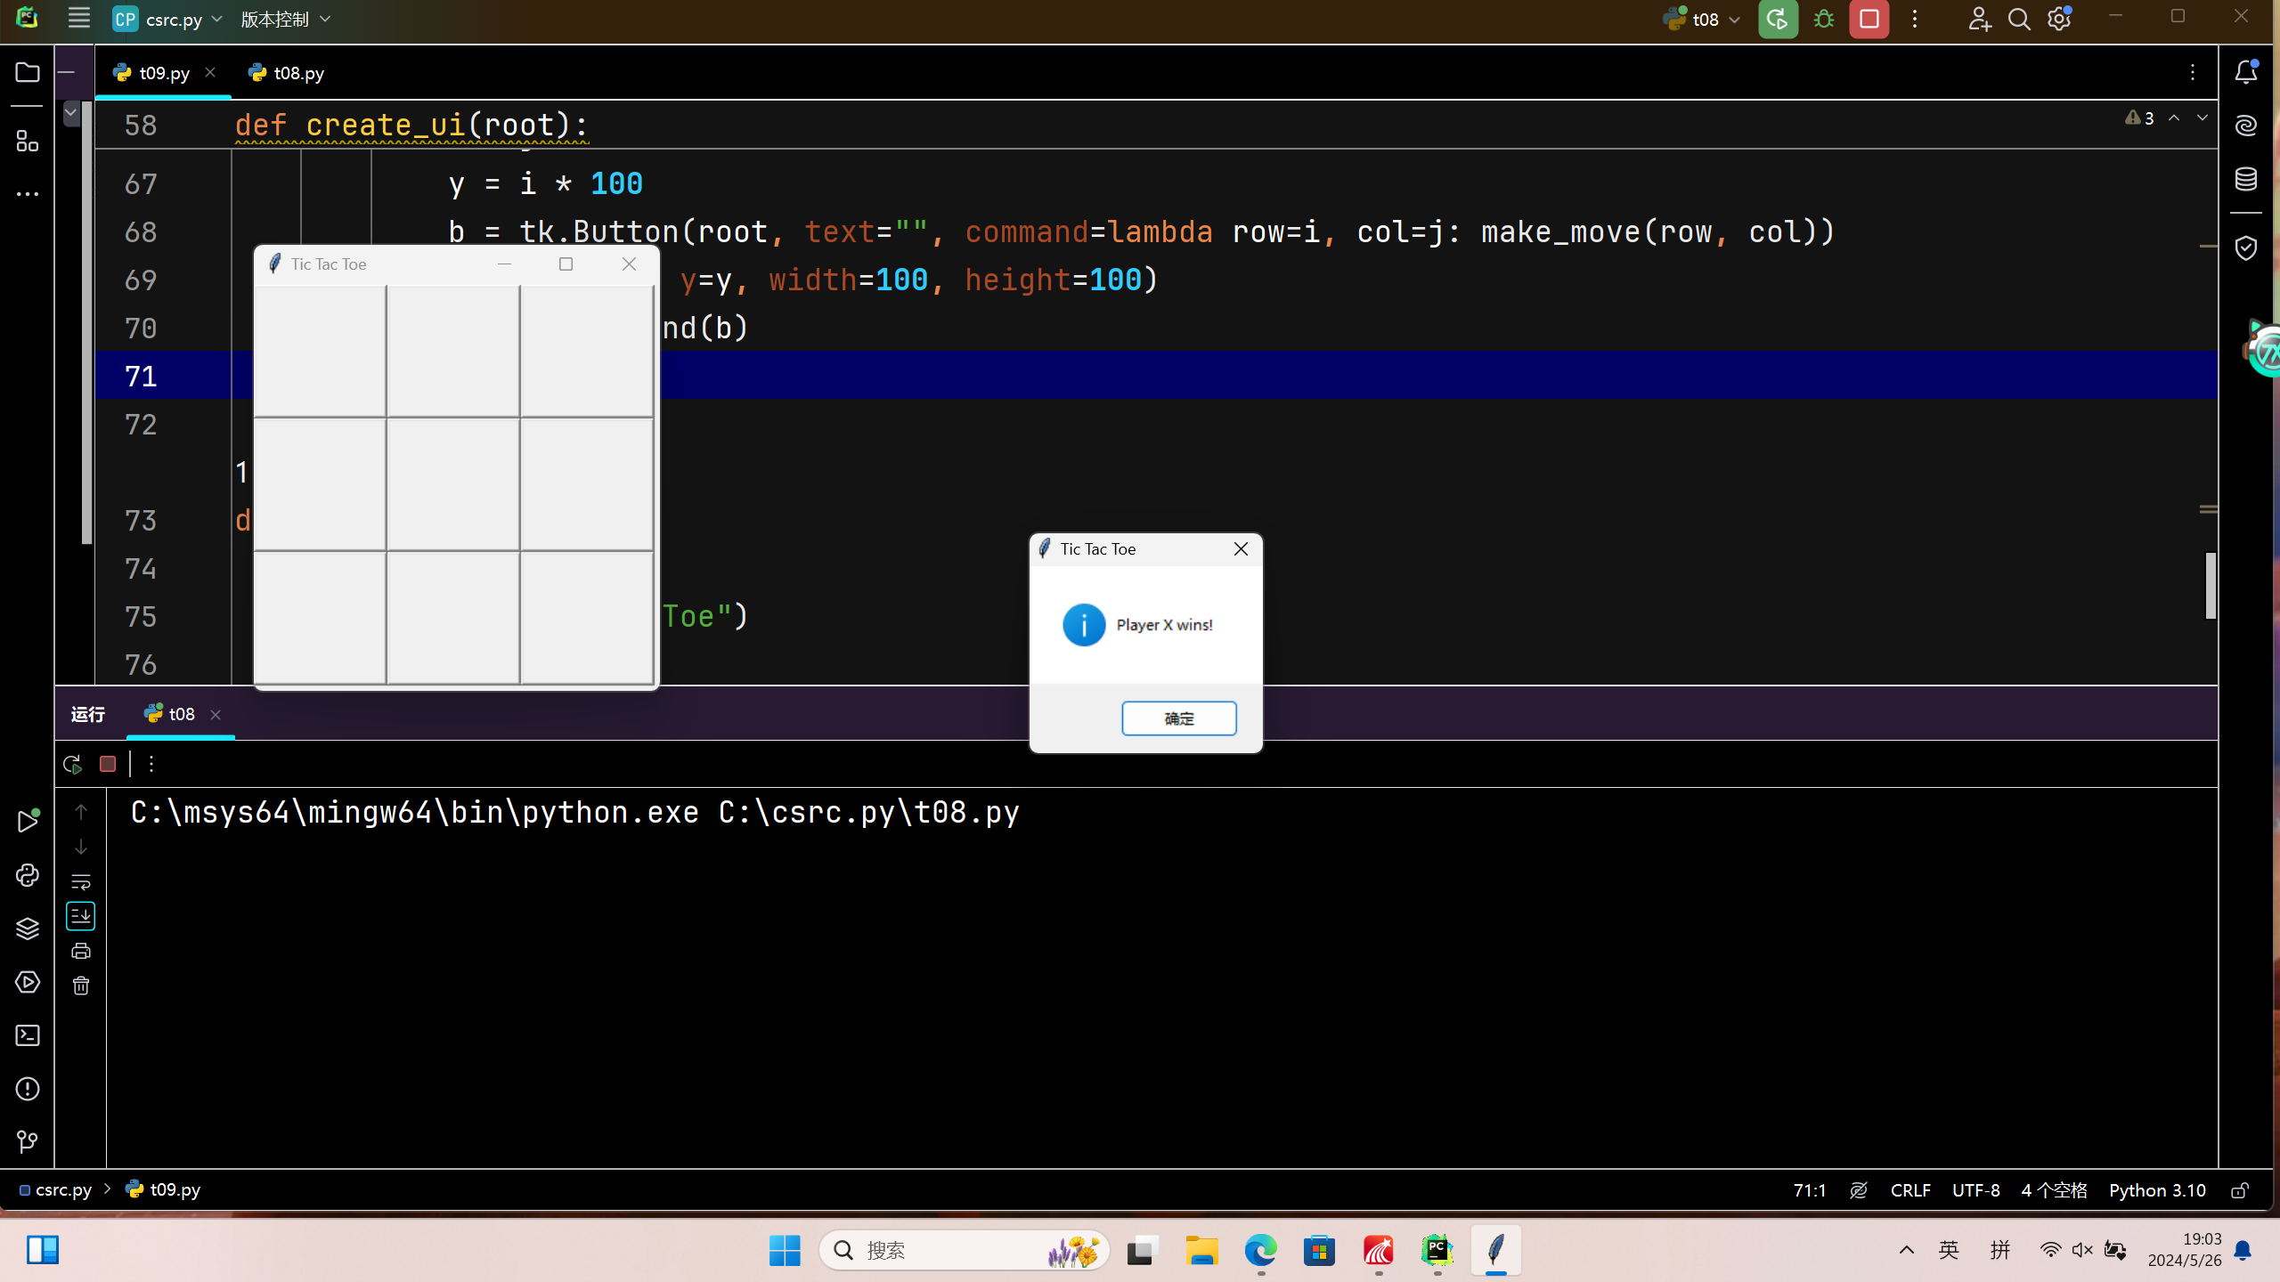
Task: Stop the running t08 program
Action: (1869, 20)
